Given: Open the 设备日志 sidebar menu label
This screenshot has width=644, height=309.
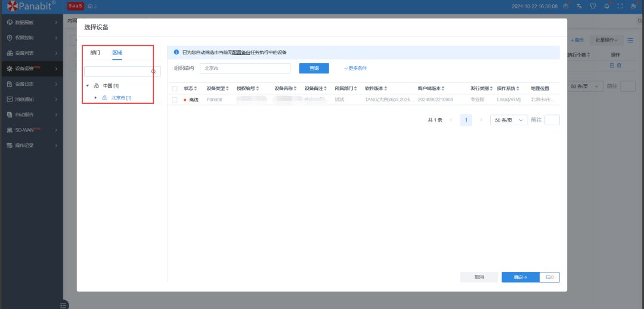Looking at the screenshot, I should coord(24,84).
